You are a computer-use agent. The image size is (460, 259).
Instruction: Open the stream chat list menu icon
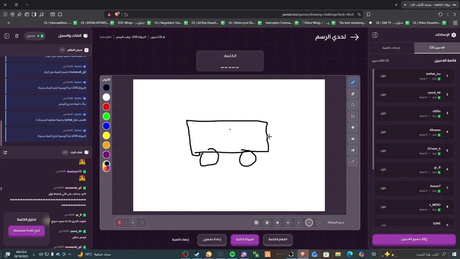5,153
